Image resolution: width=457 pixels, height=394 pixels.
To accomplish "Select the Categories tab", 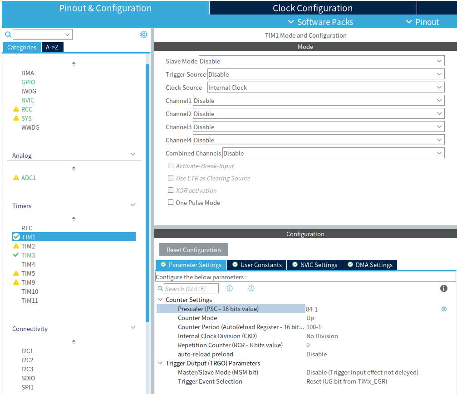I will click(22, 47).
